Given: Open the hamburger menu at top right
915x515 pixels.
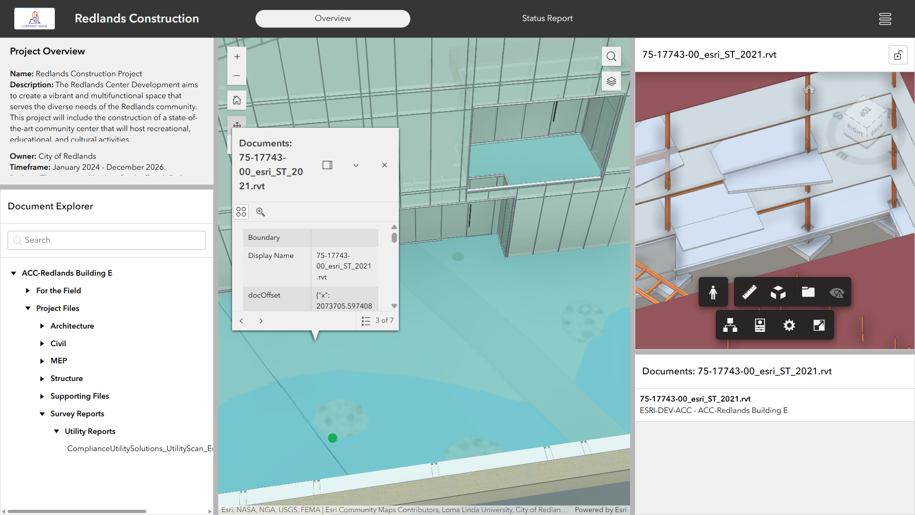Looking at the screenshot, I should tap(885, 19).
